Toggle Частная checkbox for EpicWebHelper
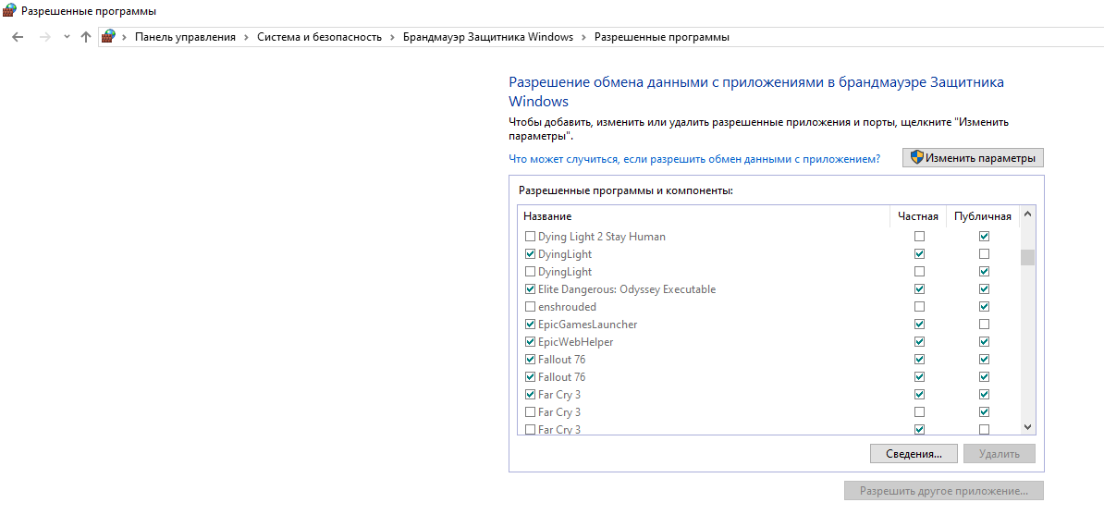The width and height of the screenshot is (1104, 527). point(919,342)
